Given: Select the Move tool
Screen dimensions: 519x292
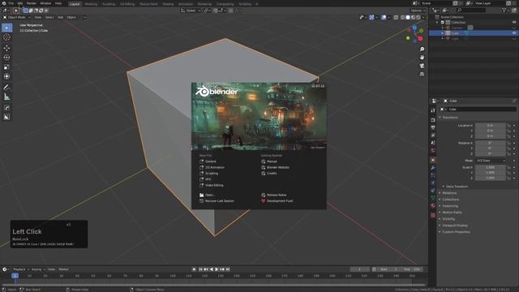Looking at the screenshot, I should [x=6, y=48].
